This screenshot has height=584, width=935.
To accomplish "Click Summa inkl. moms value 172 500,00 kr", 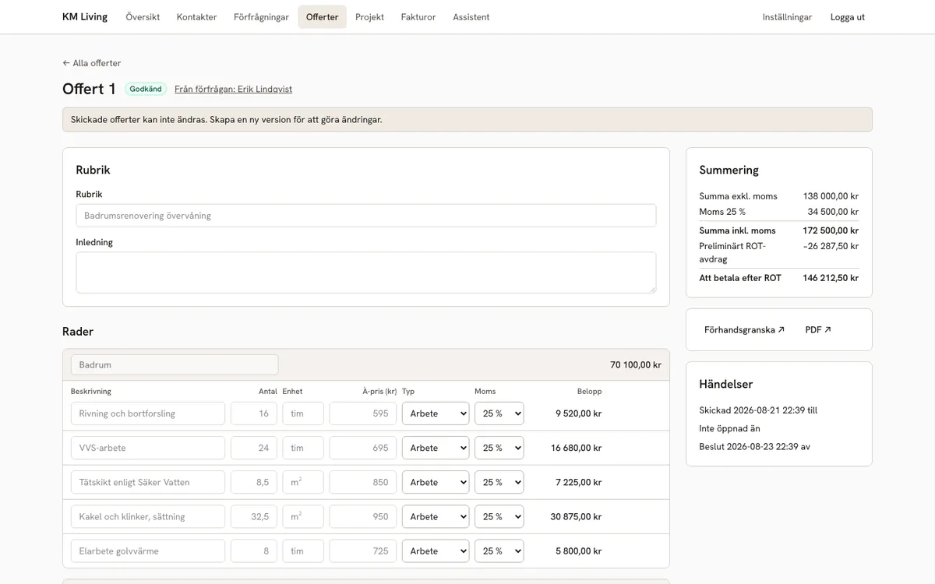I will (831, 230).
